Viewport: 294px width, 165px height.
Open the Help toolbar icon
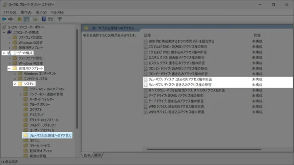44,19
